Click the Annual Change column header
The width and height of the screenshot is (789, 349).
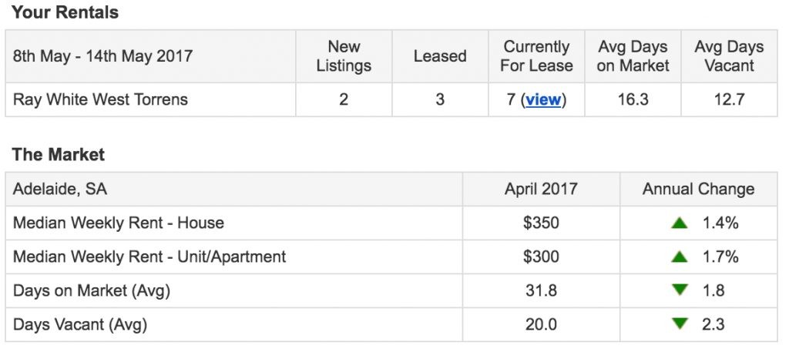(x=698, y=189)
